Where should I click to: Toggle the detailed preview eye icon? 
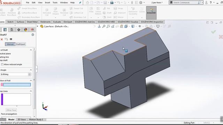(11, 39)
